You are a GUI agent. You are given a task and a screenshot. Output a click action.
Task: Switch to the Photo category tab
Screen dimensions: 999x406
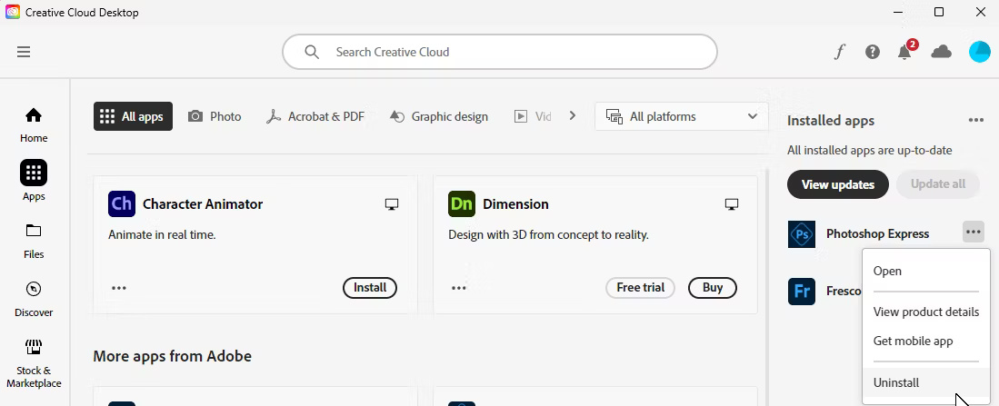coord(215,116)
